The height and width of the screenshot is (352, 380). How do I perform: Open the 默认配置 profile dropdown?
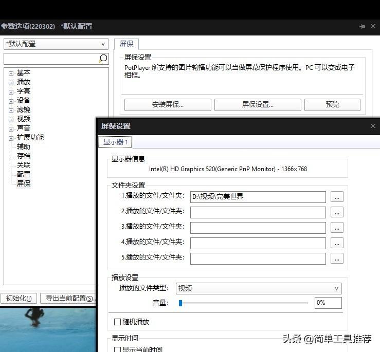click(56, 44)
